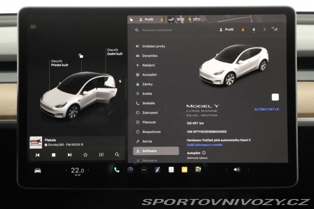Open the Světla lighting settings

[144, 94]
